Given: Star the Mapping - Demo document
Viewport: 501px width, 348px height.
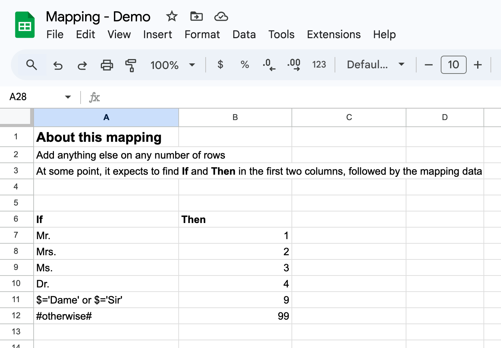Looking at the screenshot, I should [172, 16].
